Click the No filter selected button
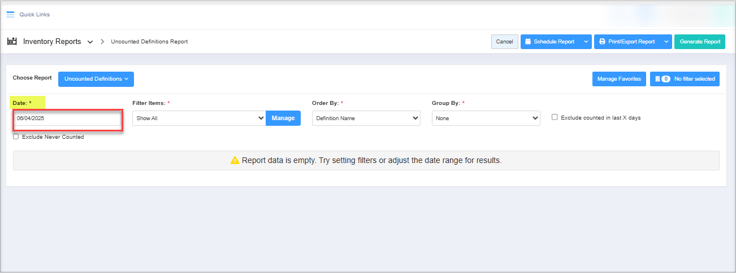 pyautogui.click(x=685, y=79)
